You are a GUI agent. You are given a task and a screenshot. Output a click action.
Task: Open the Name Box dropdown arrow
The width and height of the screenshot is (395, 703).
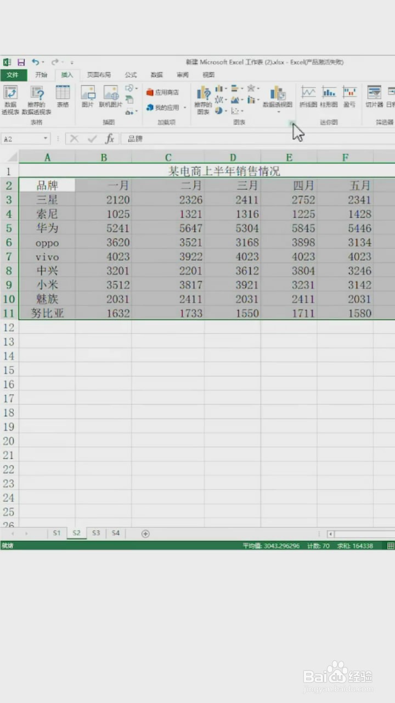[46, 139]
